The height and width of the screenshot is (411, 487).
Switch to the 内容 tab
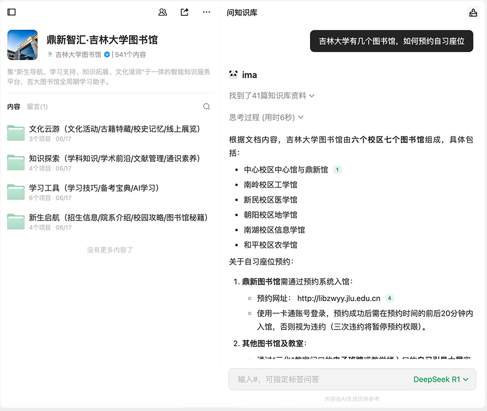(x=14, y=106)
